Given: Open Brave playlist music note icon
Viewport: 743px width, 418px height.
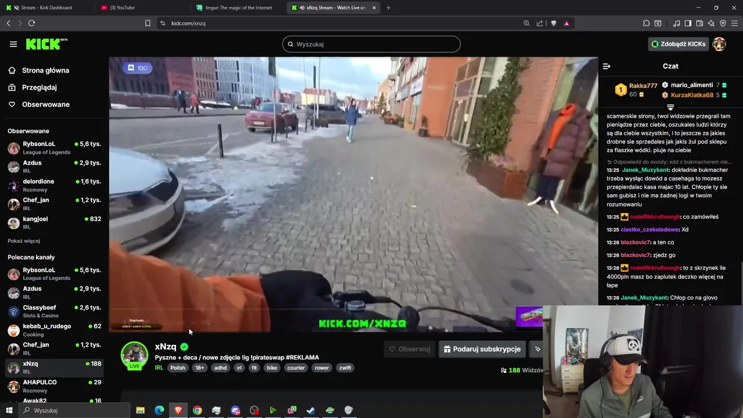Looking at the screenshot, I should (676, 23).
